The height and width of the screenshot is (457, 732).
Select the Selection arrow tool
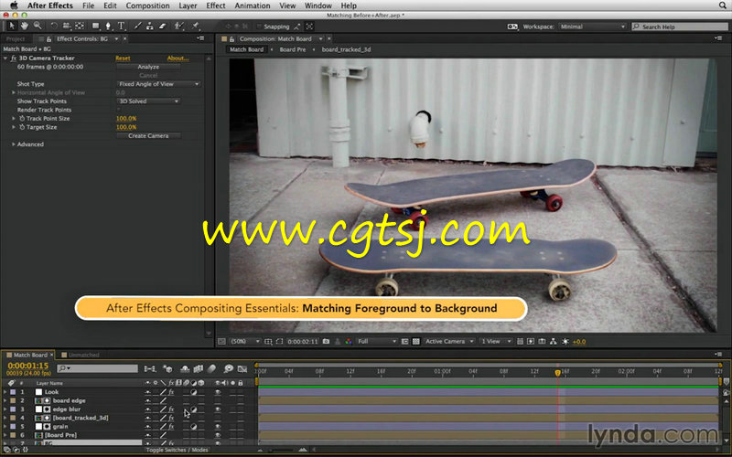tap(12, 27)
